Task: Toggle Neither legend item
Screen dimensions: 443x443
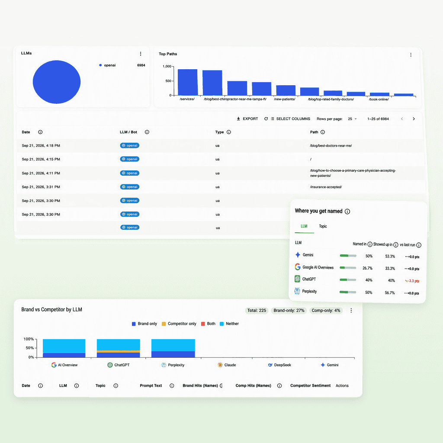Action: coord(229,324)
